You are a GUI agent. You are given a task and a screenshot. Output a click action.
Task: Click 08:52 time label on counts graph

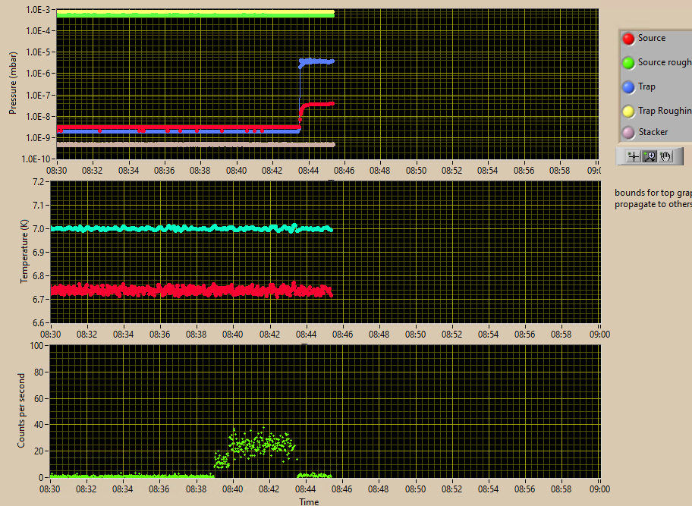(x=451, y=489)
